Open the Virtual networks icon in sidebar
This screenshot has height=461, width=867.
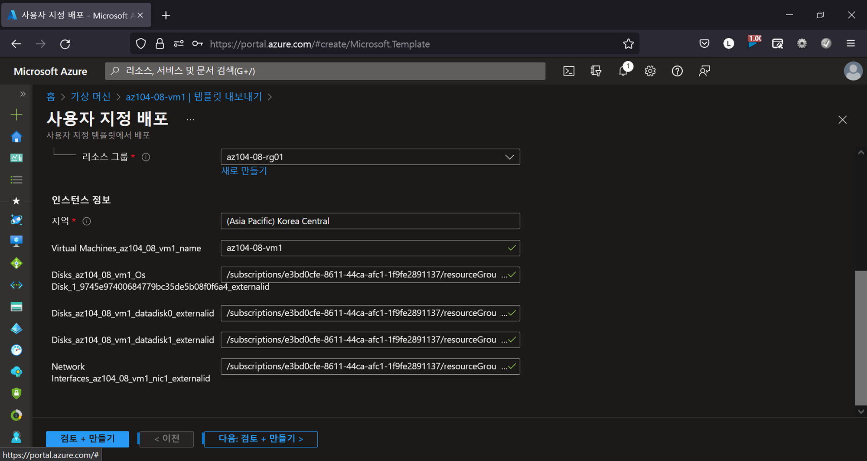click(x=16, y=285)
